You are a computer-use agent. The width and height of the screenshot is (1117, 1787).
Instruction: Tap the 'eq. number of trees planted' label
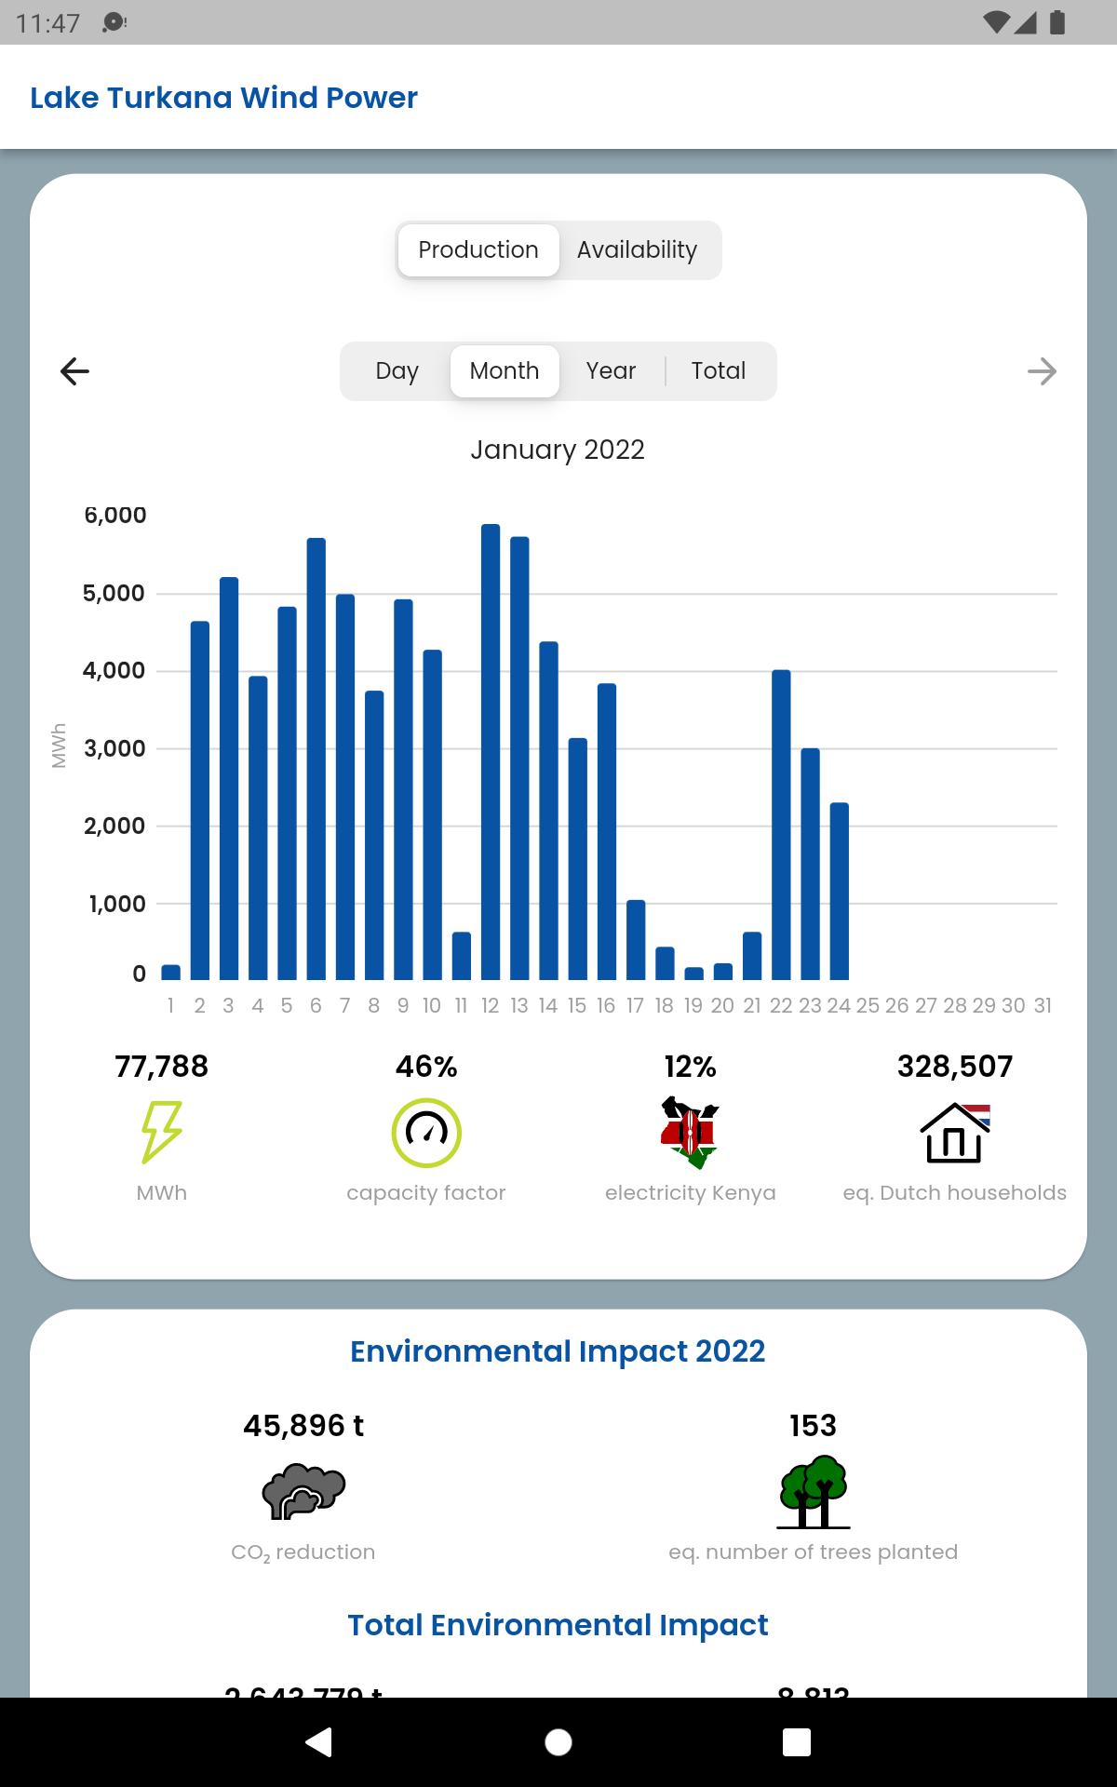[814, 1552]
